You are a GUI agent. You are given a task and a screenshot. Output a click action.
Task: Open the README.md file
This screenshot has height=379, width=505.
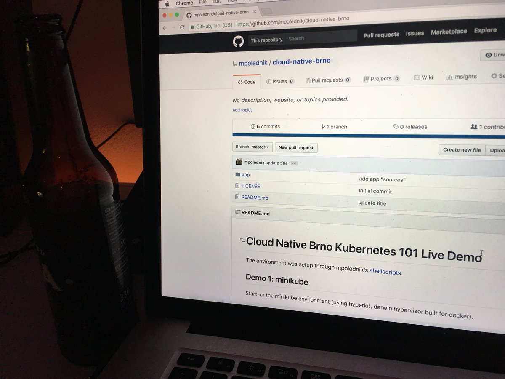(255, 198)
